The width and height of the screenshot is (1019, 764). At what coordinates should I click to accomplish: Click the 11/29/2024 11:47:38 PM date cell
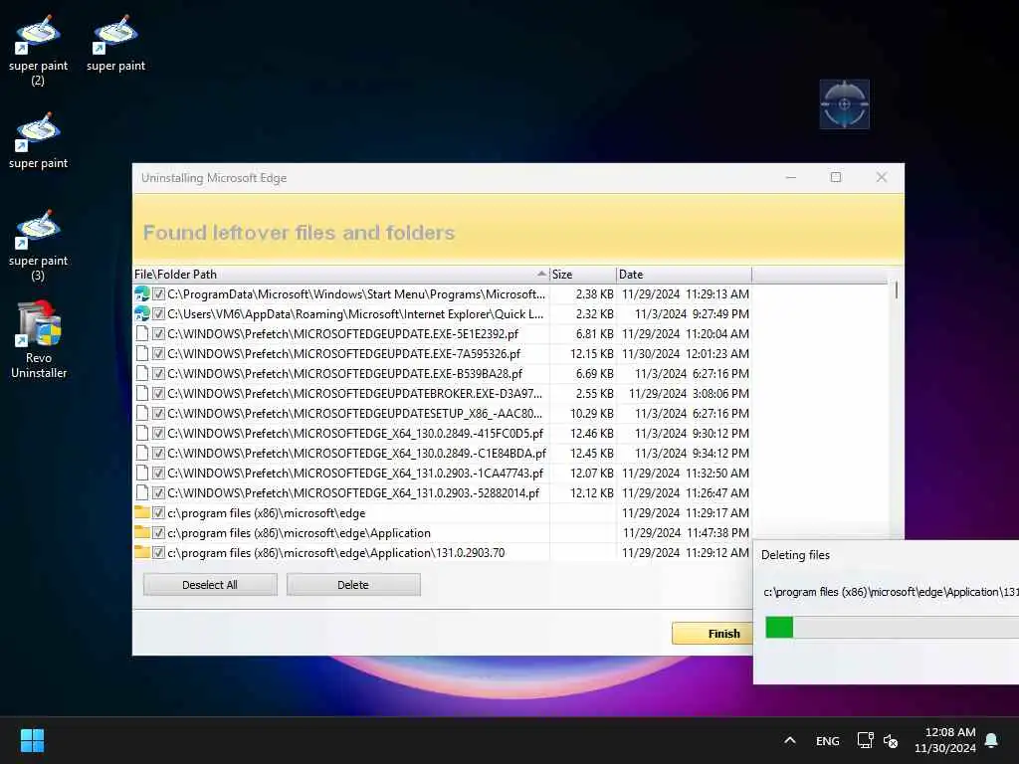[x=686, y=533]
